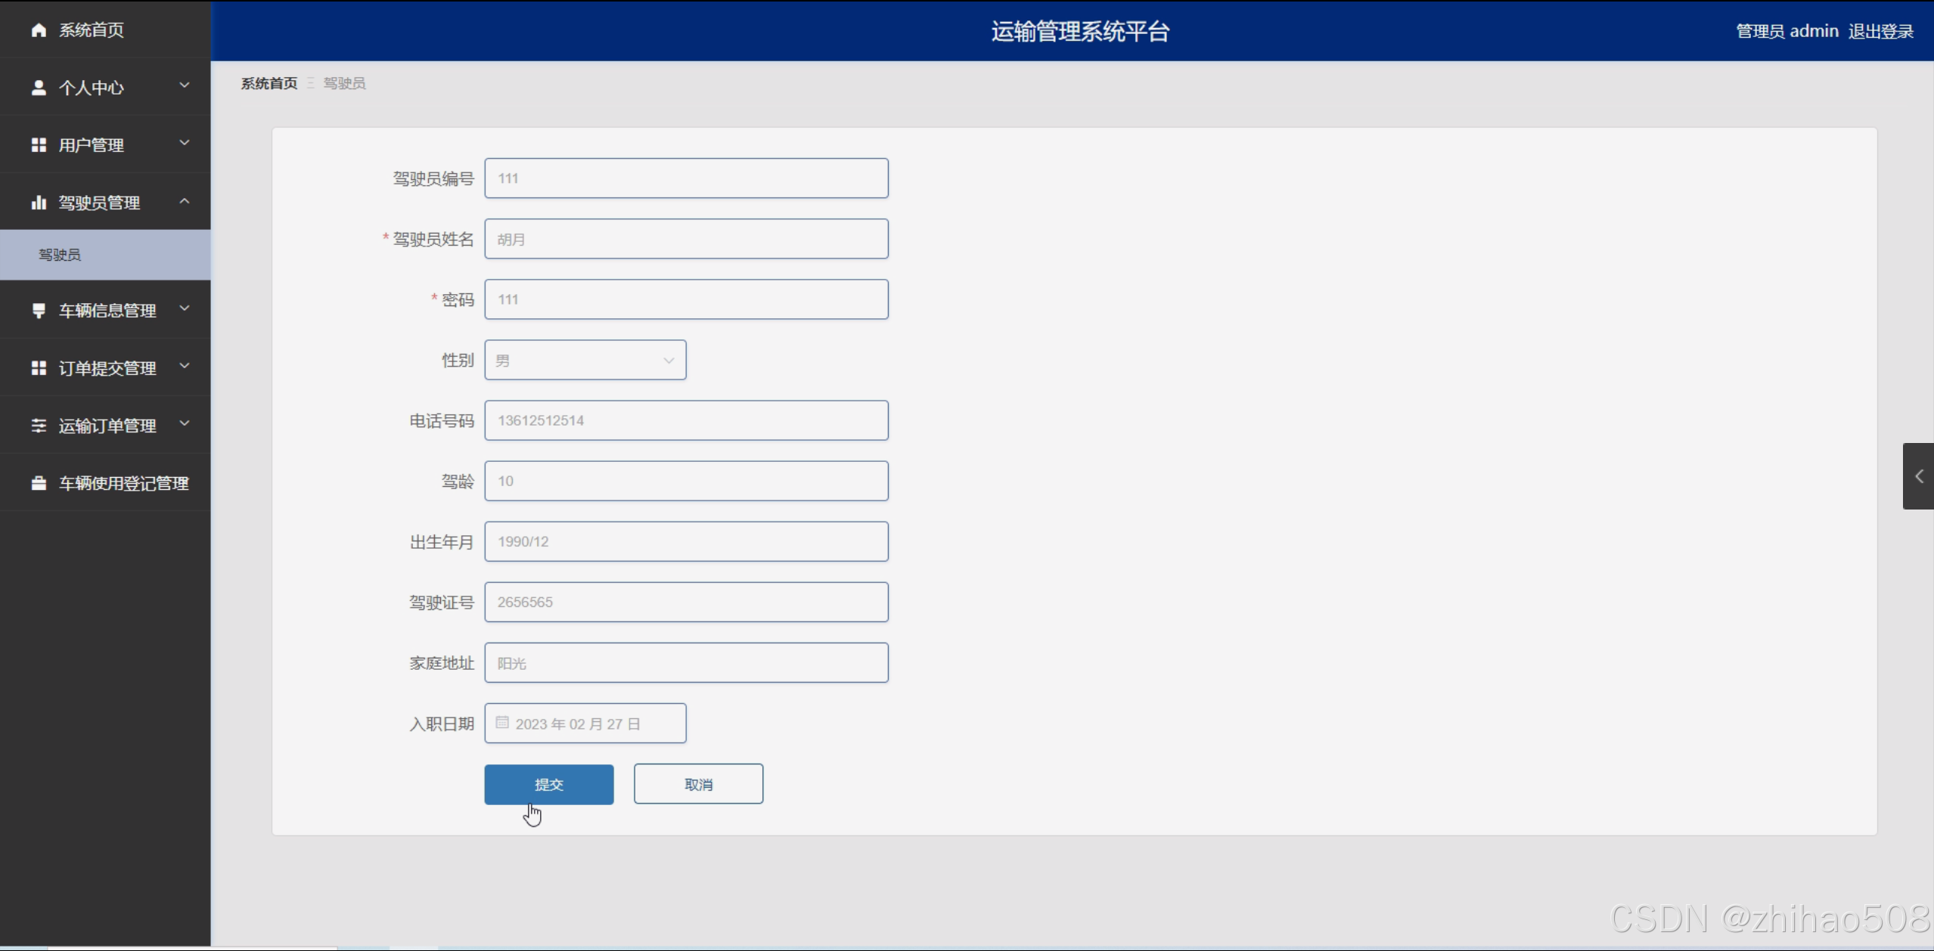Open the right-edge collapse arrow panel
The height and width of the screenshot is (951, 1934).
[x=1918, y=476]
